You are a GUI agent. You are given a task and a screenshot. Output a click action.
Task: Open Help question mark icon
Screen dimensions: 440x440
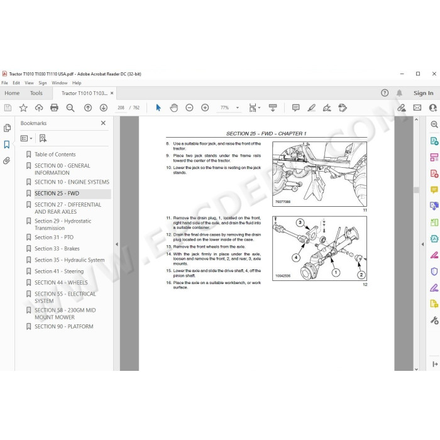385,93
